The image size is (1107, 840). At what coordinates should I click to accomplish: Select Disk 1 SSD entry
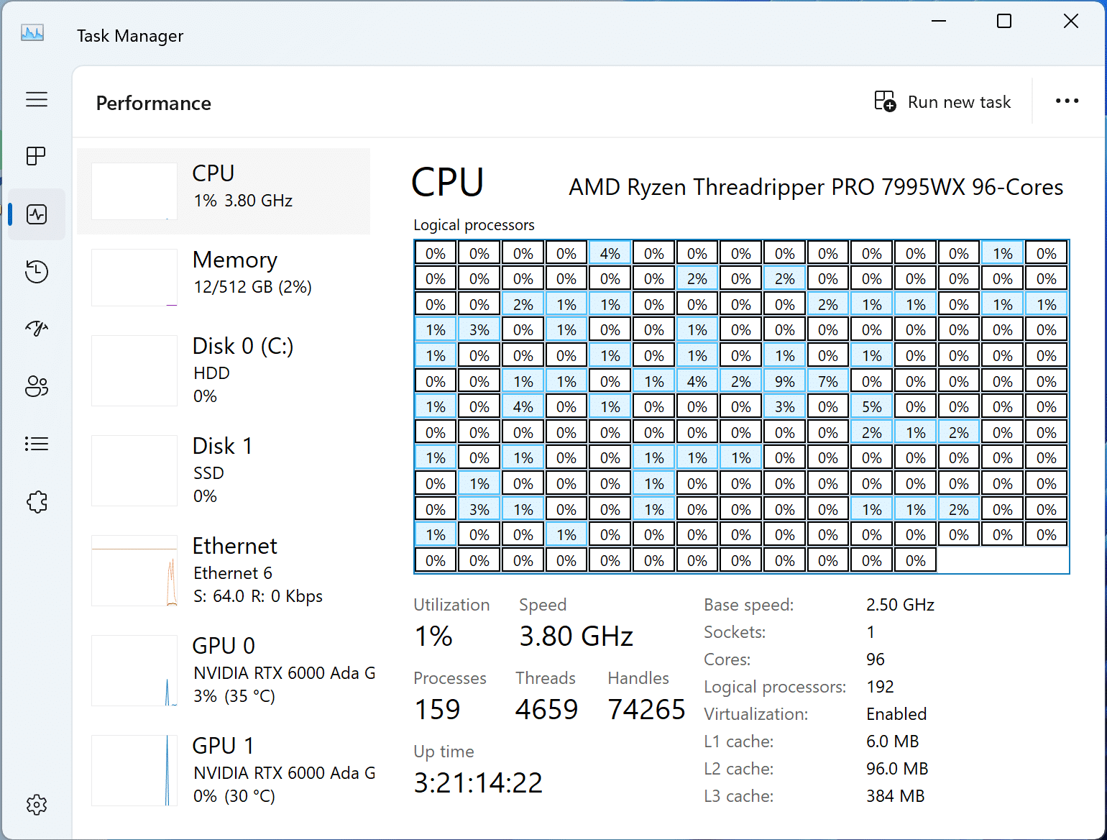tap(224, 470)
